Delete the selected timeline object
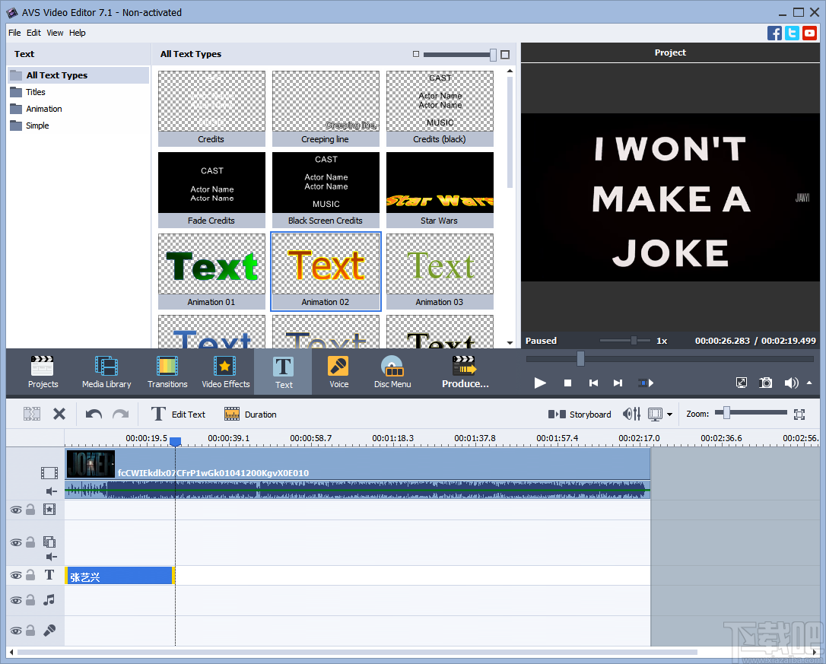Viewport: 826px width, 664px height. point(59,415)
